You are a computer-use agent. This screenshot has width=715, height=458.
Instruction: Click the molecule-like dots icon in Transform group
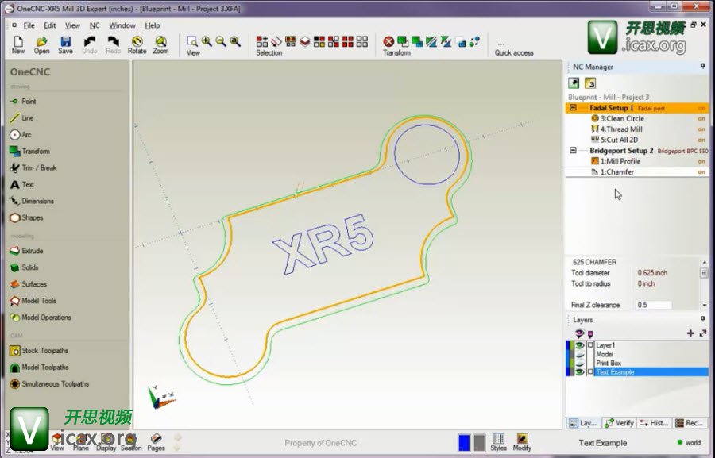[x=474, y=41]
